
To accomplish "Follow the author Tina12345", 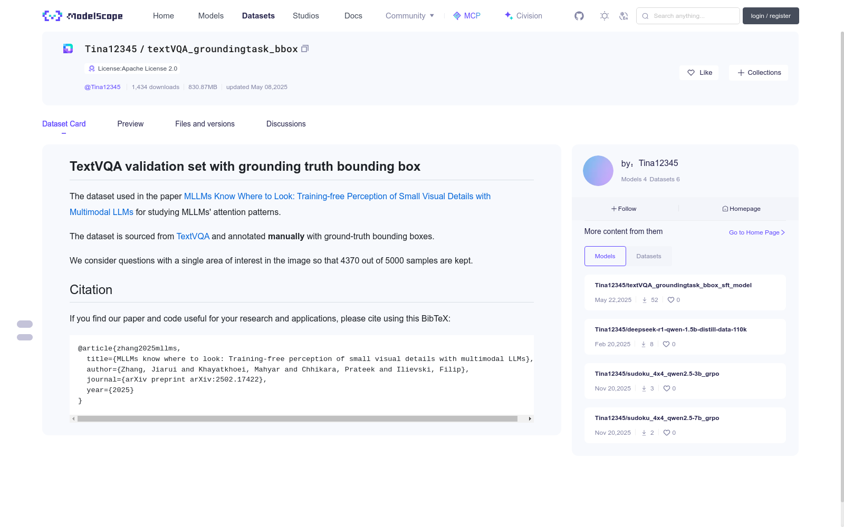I will pyautogui.click(x=624, y=209).
